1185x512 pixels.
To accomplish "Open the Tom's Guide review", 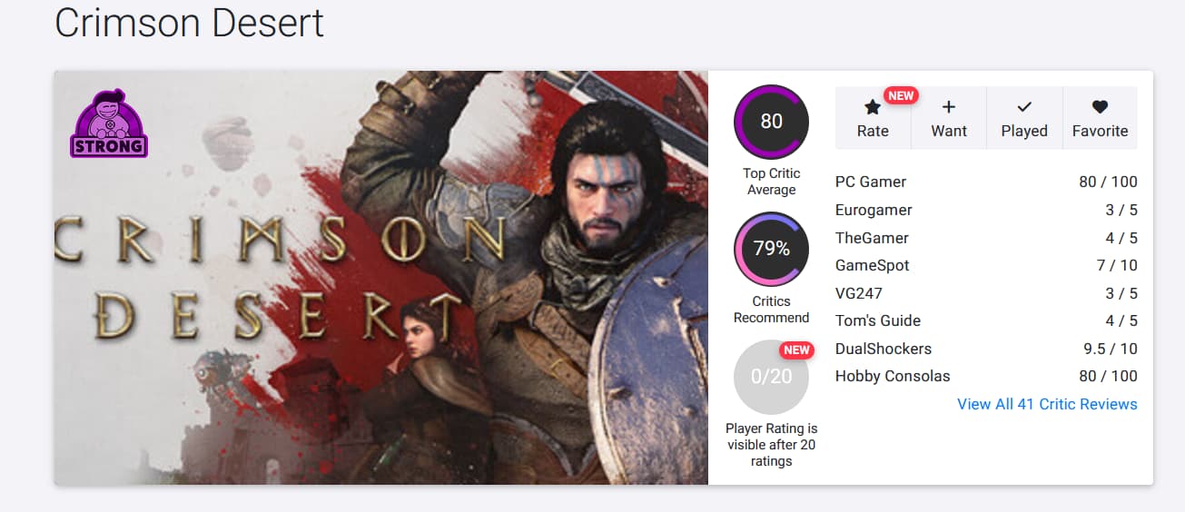I will click(x=878, y=320).
